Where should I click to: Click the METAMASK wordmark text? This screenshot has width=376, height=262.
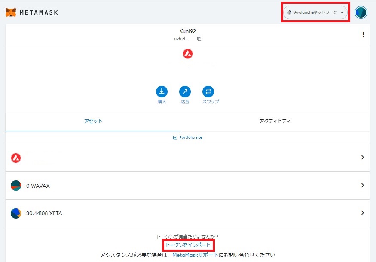coord(39,12)
